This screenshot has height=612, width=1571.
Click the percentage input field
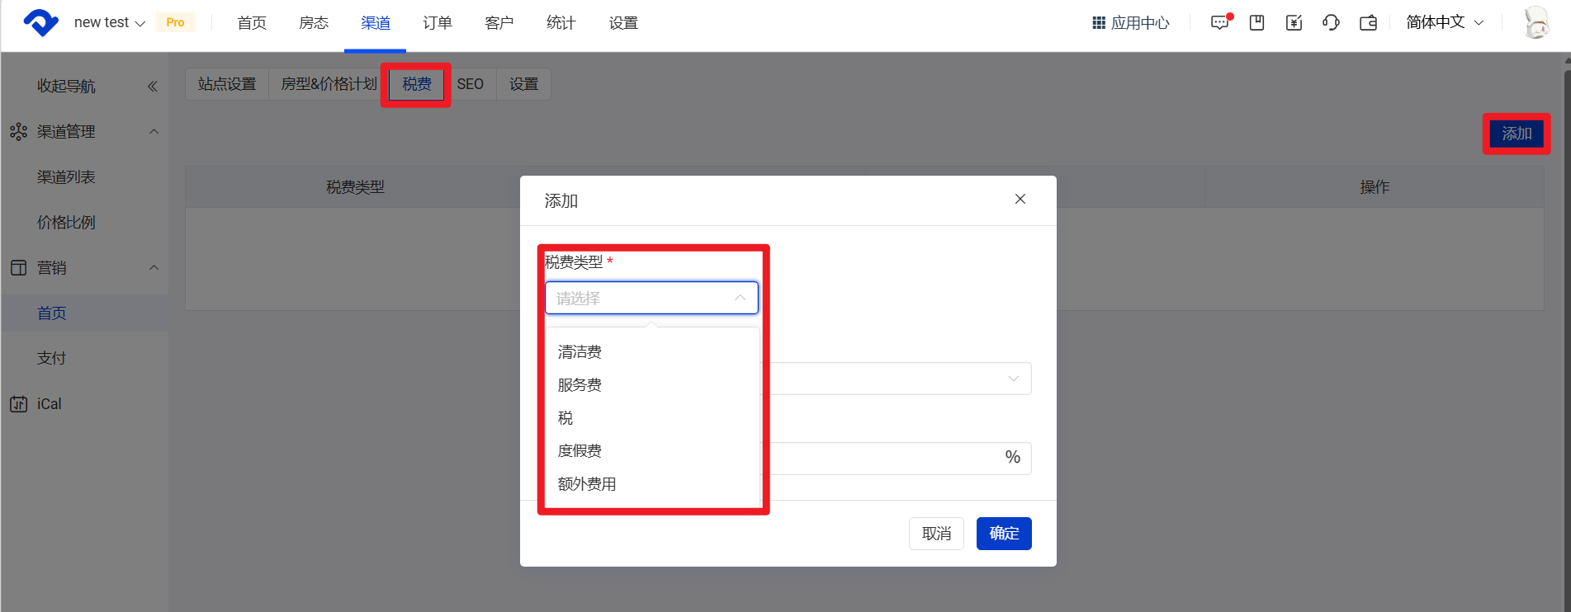pyautogui.click(x=900, y=458)
